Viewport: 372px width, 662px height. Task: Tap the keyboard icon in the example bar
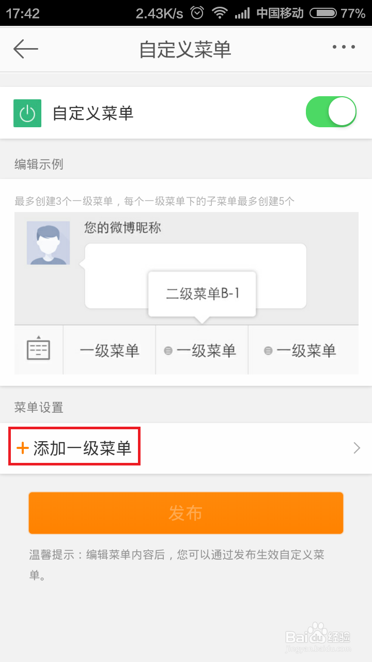[38, 350]
